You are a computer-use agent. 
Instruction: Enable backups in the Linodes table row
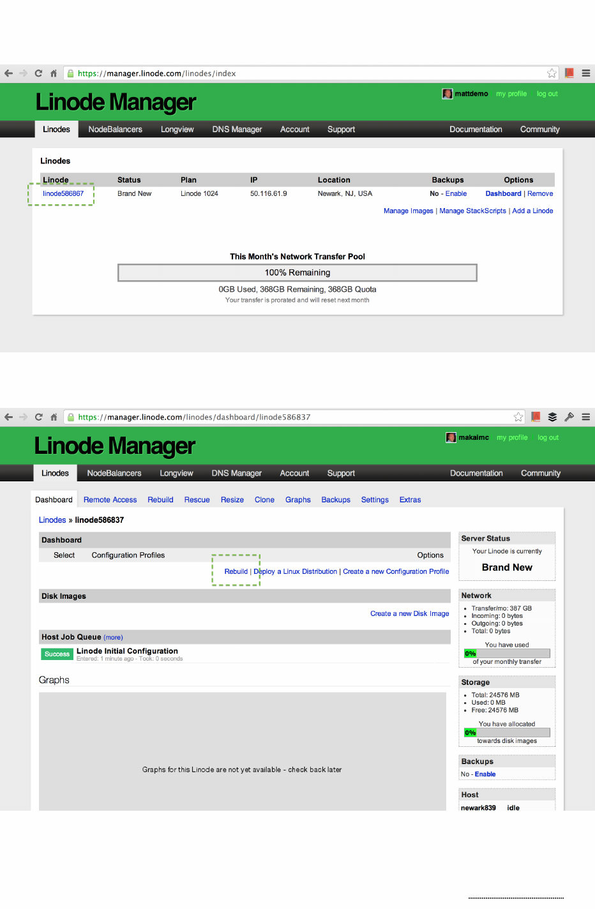tap(456, 194)
